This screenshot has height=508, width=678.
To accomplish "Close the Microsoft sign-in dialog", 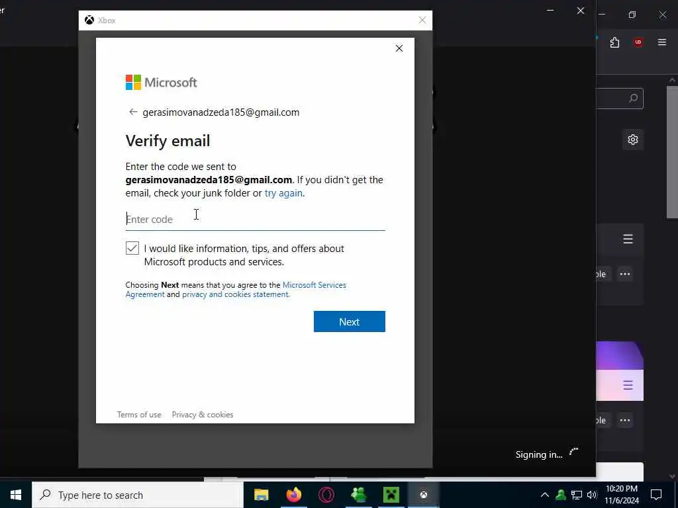I will pyautogui.click(x=399, y=48).
